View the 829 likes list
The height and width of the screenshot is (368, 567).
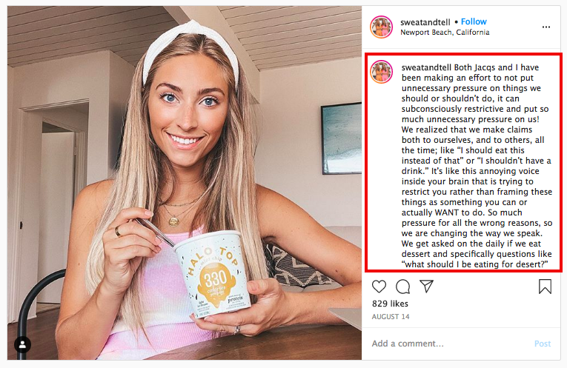coord(390,304)
